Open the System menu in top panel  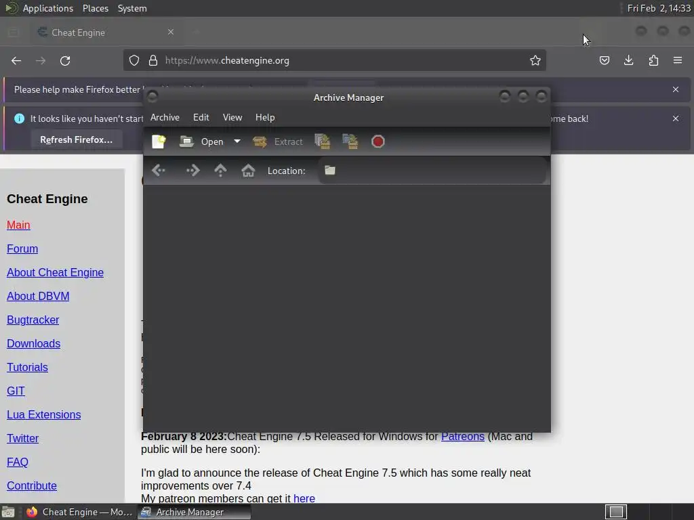tap(132, 8)
